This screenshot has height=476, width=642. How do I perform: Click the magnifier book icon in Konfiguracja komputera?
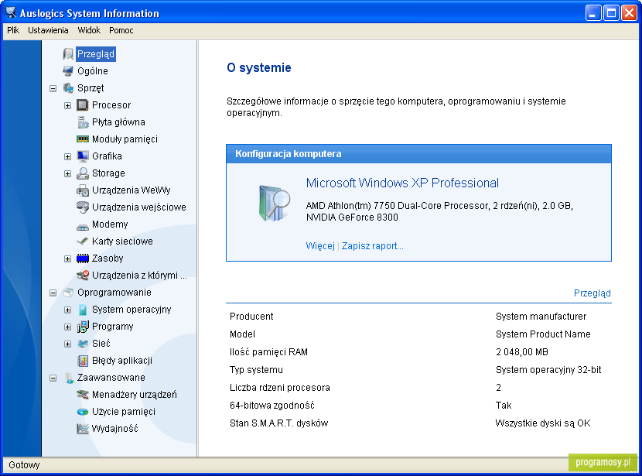pyautogui.click(x=275, y=204)
